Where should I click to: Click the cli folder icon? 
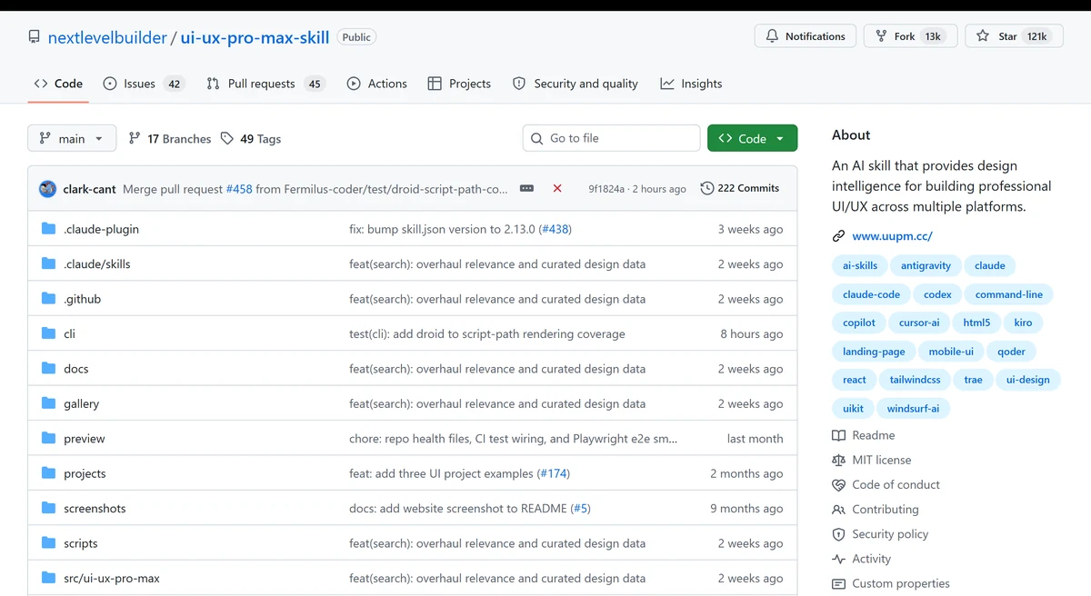pyautogui.click(x=49, y=333)
